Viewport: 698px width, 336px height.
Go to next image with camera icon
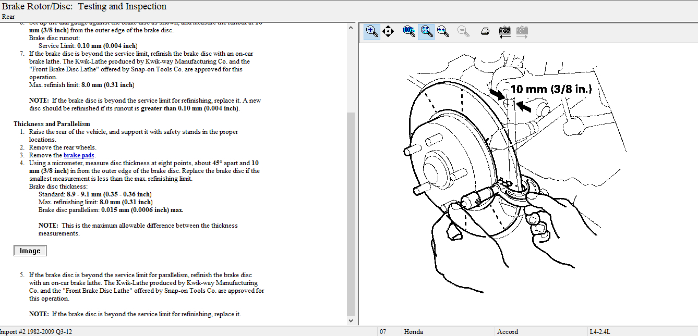coord(522,32)
